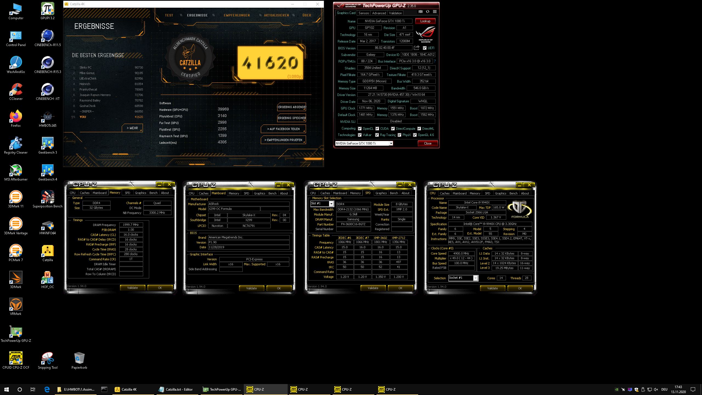Click ERGEBNIS ABSENDEN button
The image size is (702, 395).
point(291,107)
